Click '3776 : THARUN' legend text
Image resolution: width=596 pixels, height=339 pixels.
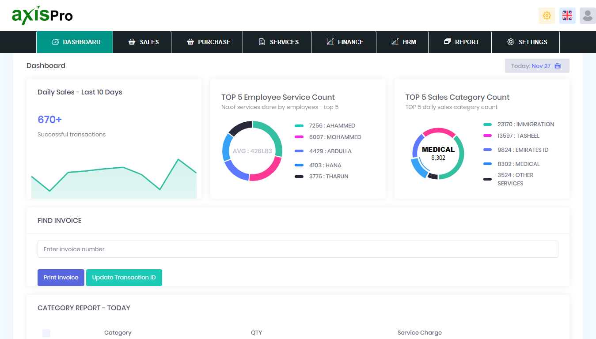pyautogui.click(x=329, y=177)
